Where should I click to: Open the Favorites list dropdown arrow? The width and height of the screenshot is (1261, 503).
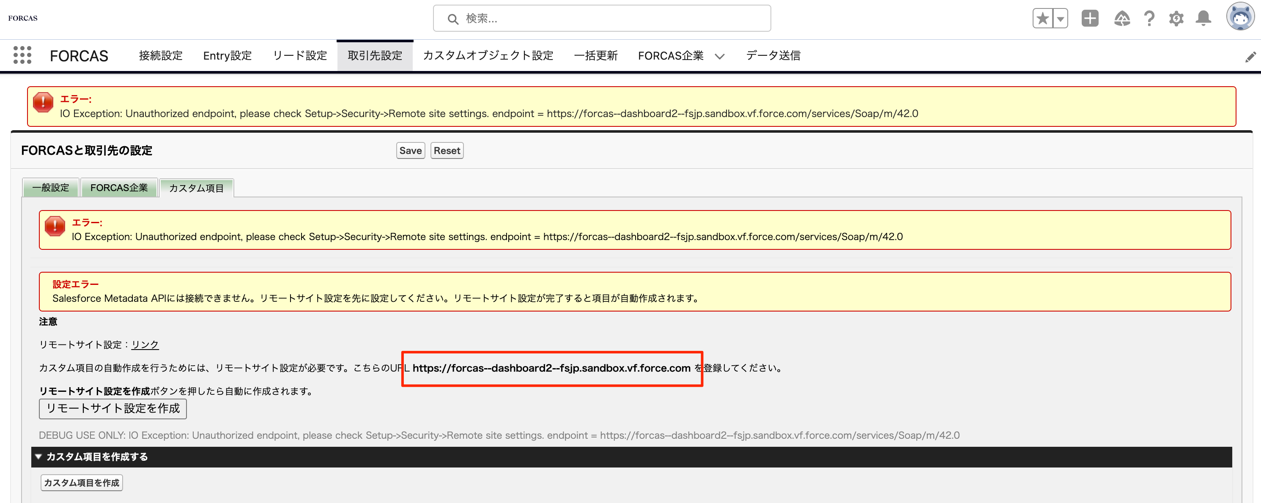point(1060,19)
